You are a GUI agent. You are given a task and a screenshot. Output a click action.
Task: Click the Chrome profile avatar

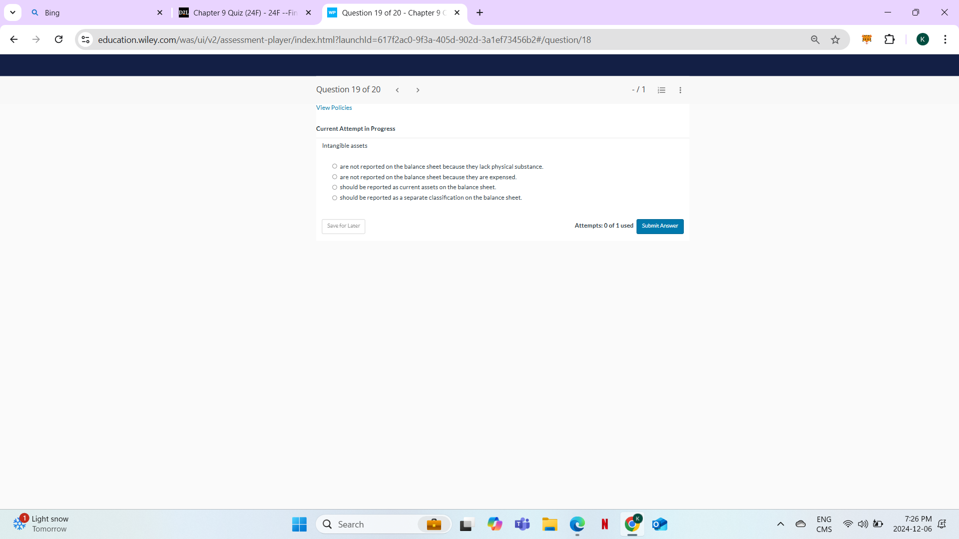pos(924,39)
